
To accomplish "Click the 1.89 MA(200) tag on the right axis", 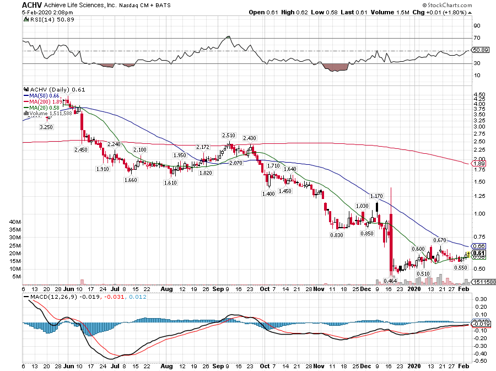I will pos(479,164).
